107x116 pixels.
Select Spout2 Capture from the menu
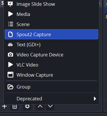[x=51, y=34]
